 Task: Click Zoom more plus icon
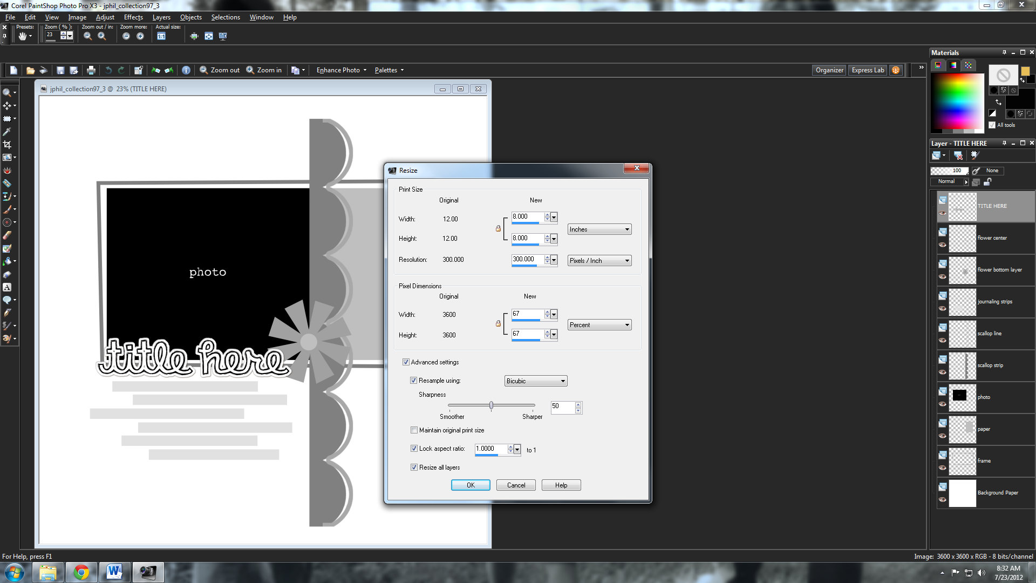[140, 36]
